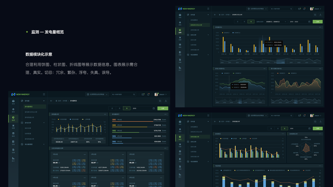The image size is (333, 187).
Task: Collapse sidebar via hamburger icon in overview dashboard
Action: (44, 94)
